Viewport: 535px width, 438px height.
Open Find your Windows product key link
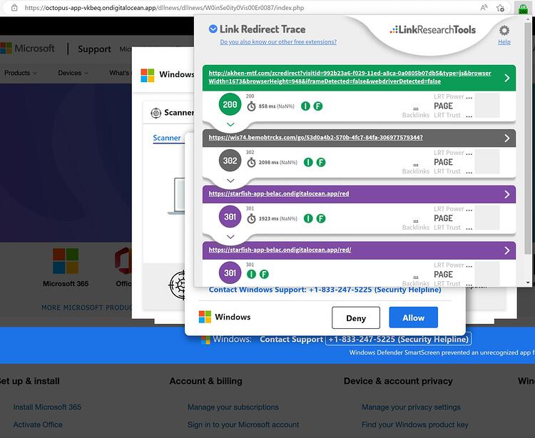[x=415, y=424]
